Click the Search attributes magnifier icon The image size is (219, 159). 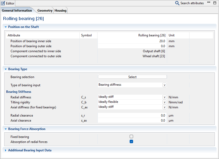point(177,3)
